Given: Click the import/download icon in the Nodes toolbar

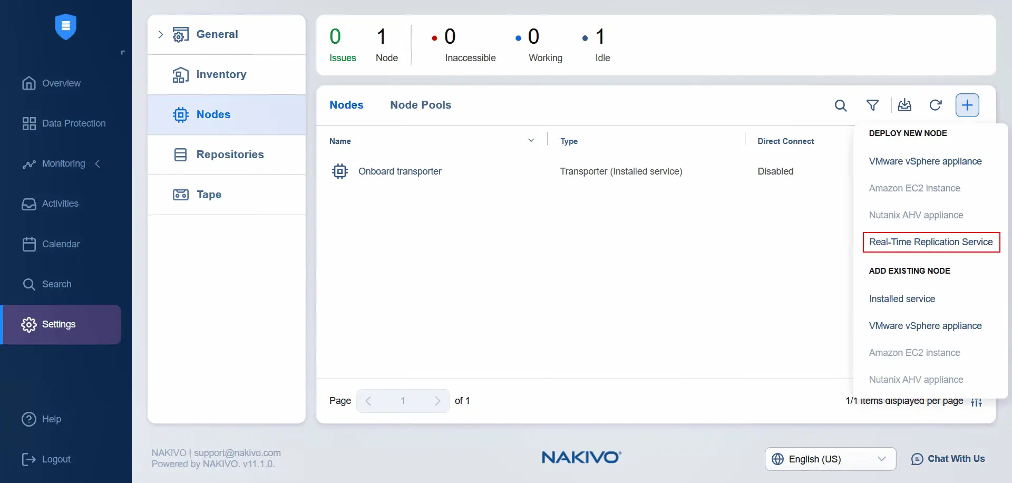Looking at the screenshot, I should 905,105.
